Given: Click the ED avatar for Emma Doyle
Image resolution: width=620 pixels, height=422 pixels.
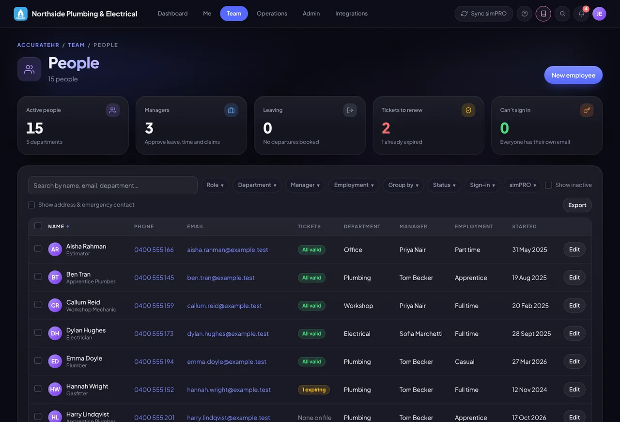Looking at the screenshot, I should coord(55,361).
